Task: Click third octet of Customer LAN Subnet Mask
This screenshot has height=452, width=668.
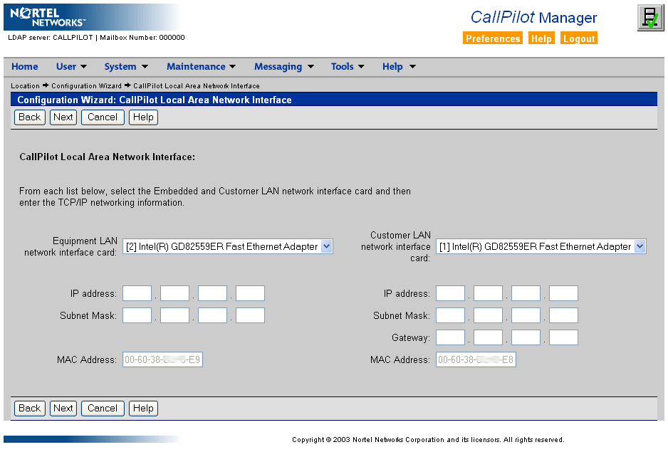Action: click(526, 315)
